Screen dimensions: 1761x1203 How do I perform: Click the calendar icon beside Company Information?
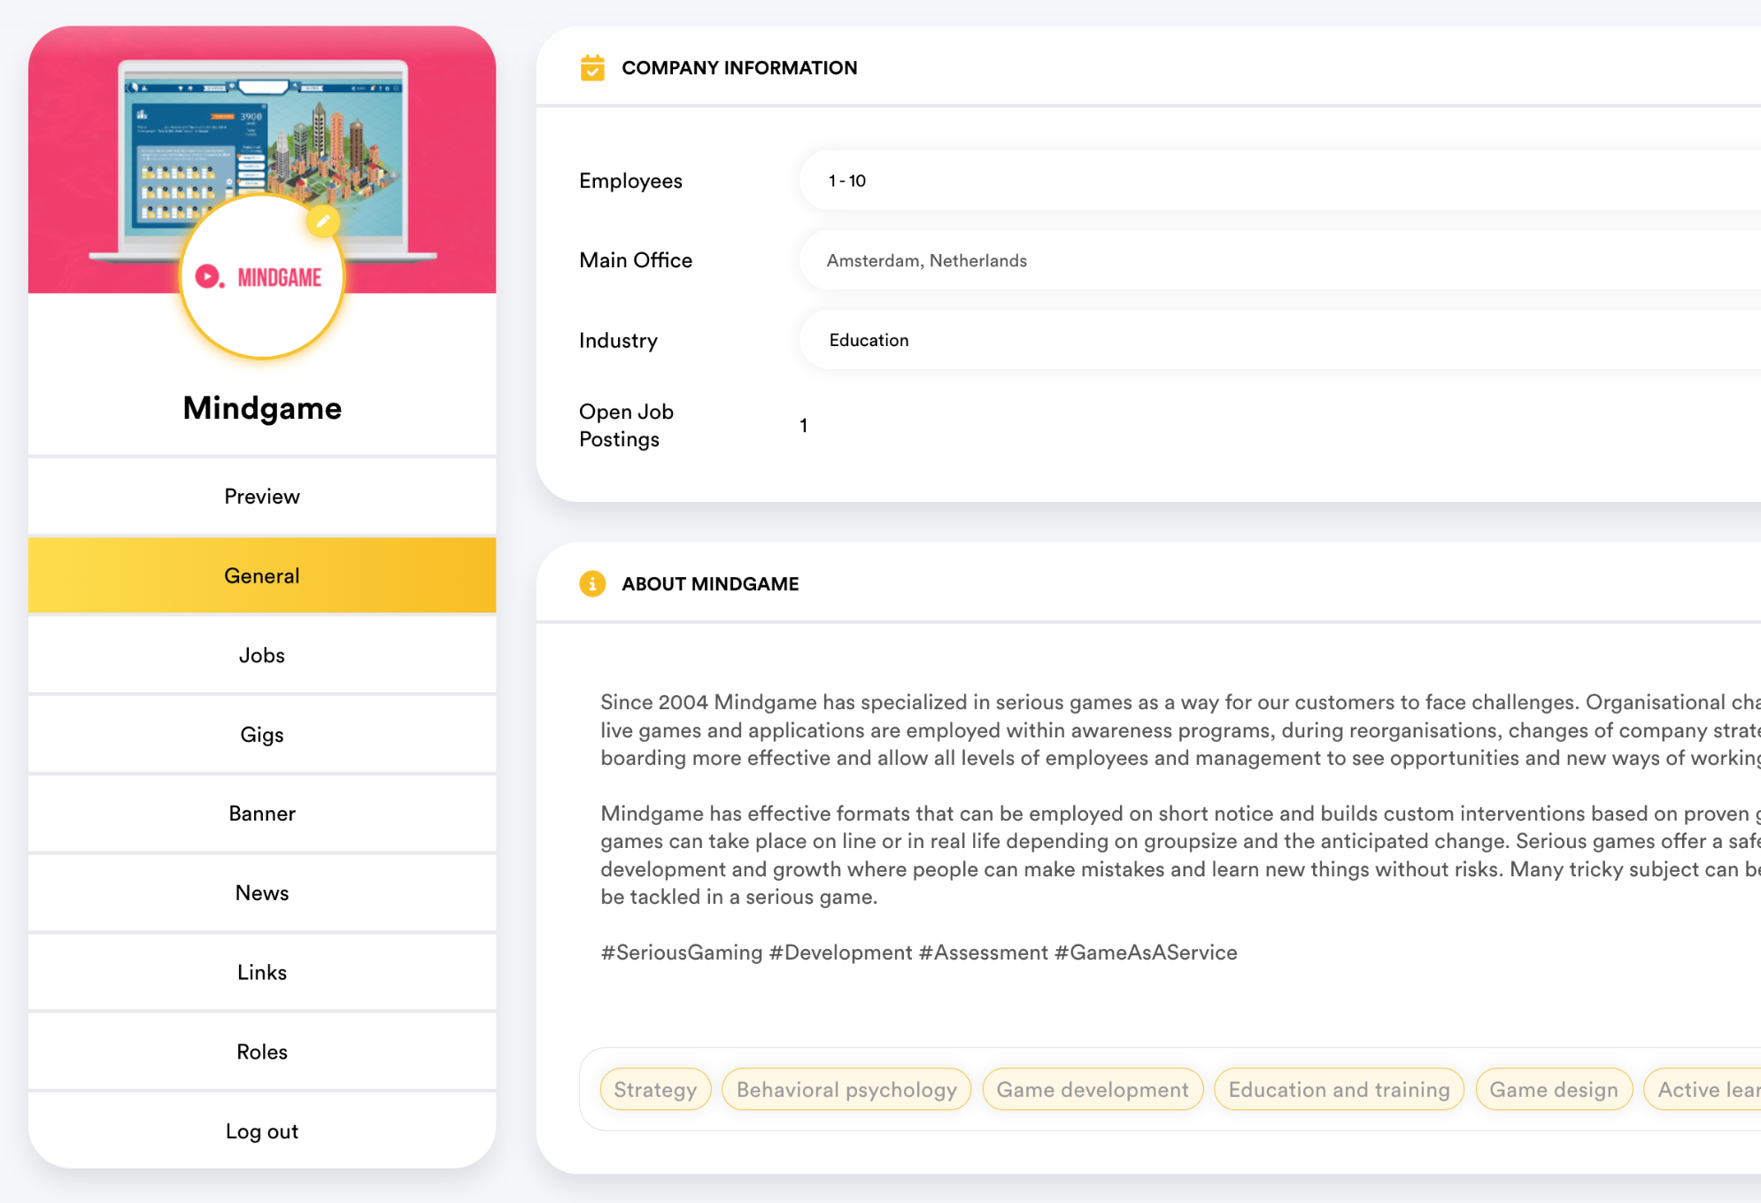click(593, 66)
